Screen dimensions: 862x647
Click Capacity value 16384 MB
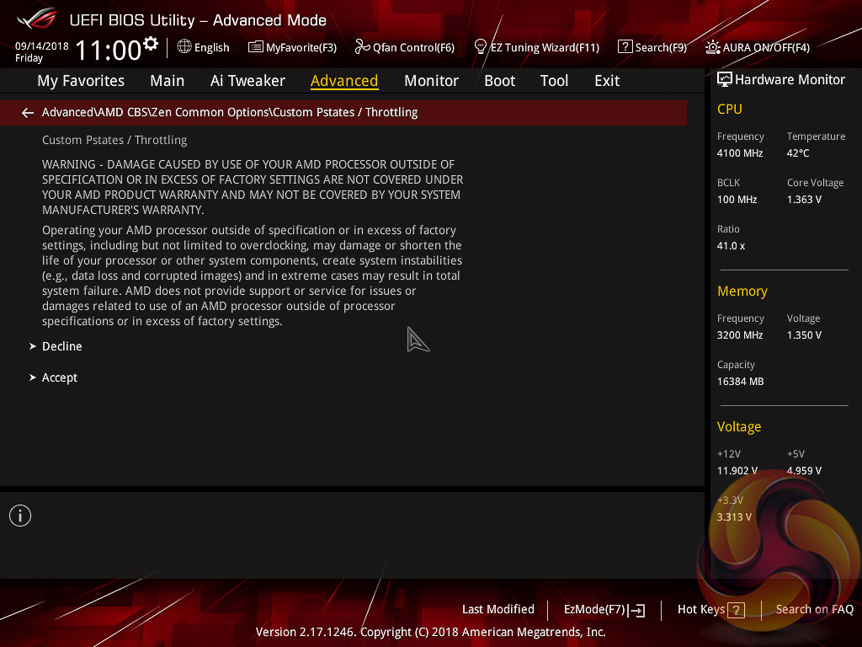point(740,382)
